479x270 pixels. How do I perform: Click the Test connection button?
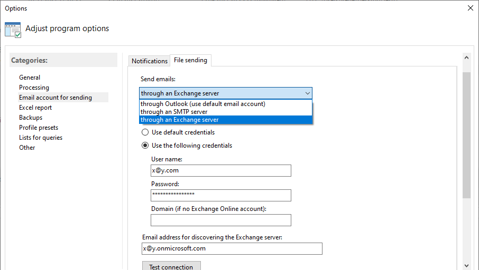click(171, 266)
